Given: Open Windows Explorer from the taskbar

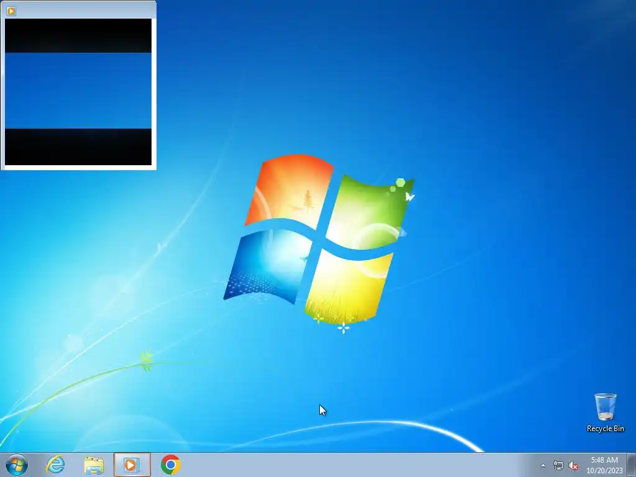Looking at the screenshot, I should pyautogui.click(x=94, y=465).
